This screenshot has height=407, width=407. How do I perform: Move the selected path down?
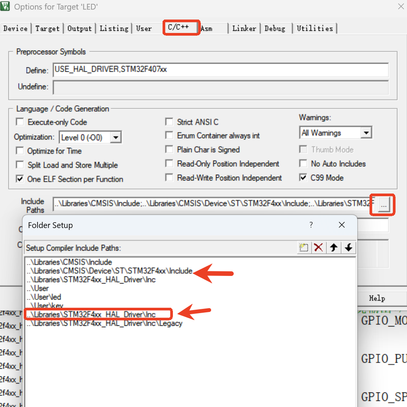(348, 248)
